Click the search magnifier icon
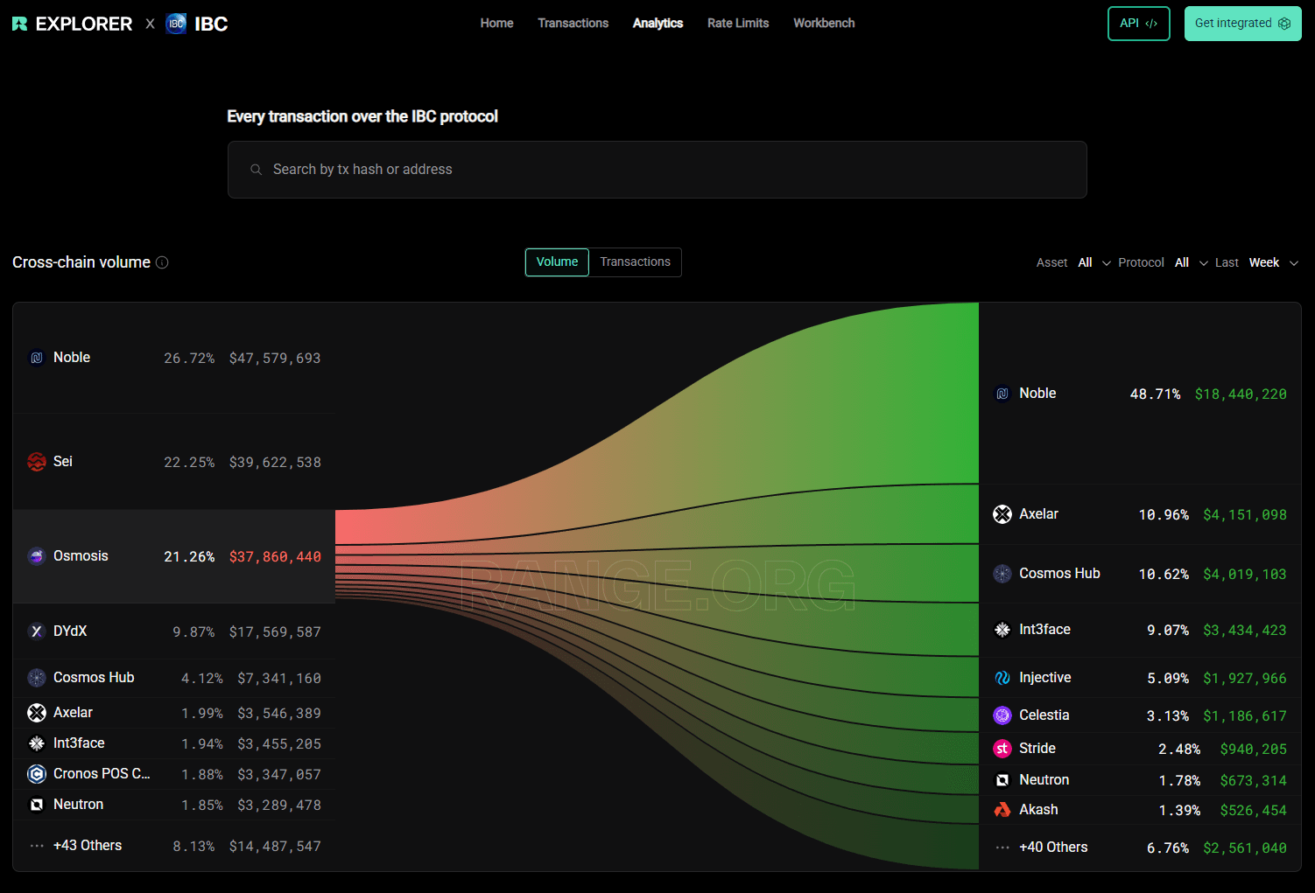This screenshot has height=893, width=1315. tap(256, 170)
